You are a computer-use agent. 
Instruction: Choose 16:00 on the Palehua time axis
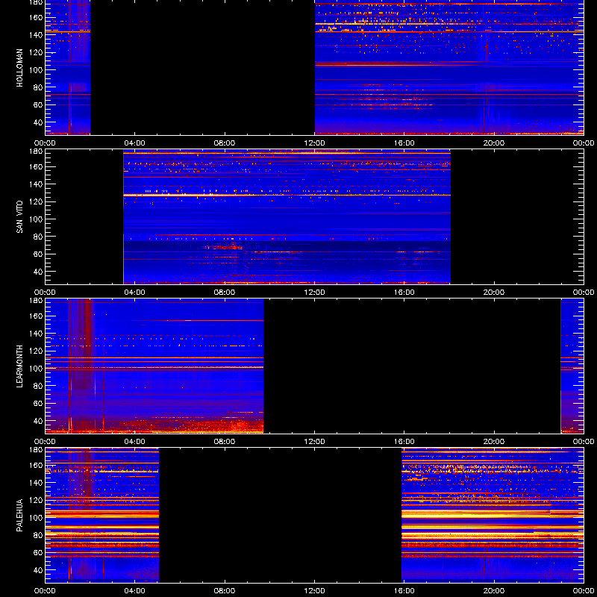point(404,591)
